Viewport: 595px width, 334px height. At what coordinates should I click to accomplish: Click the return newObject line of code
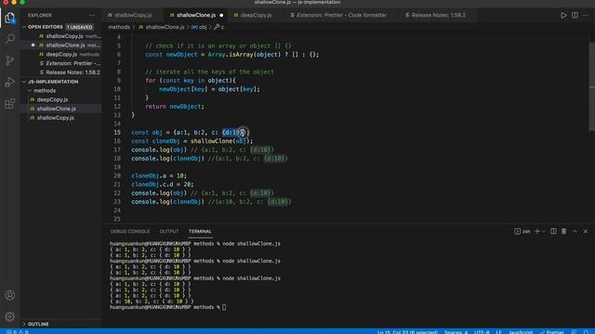pos(175,107)
